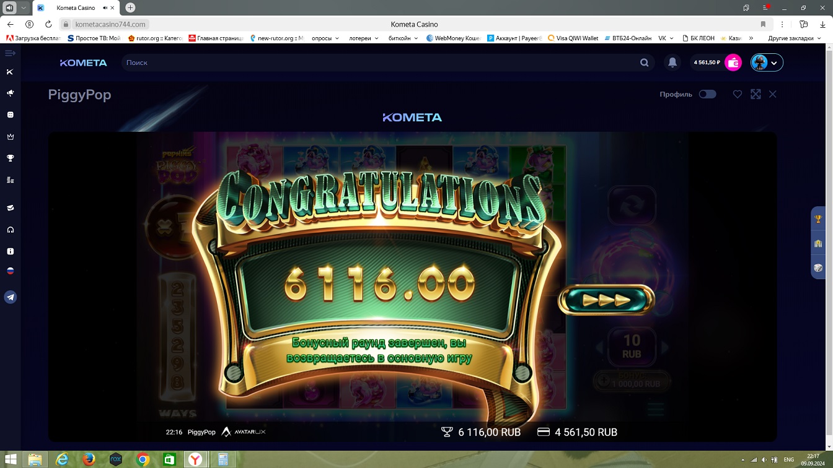Screen dimensions: 833x468
Task: Switch the ENG keyboard language in tray
Action: (x=789, y=460)
